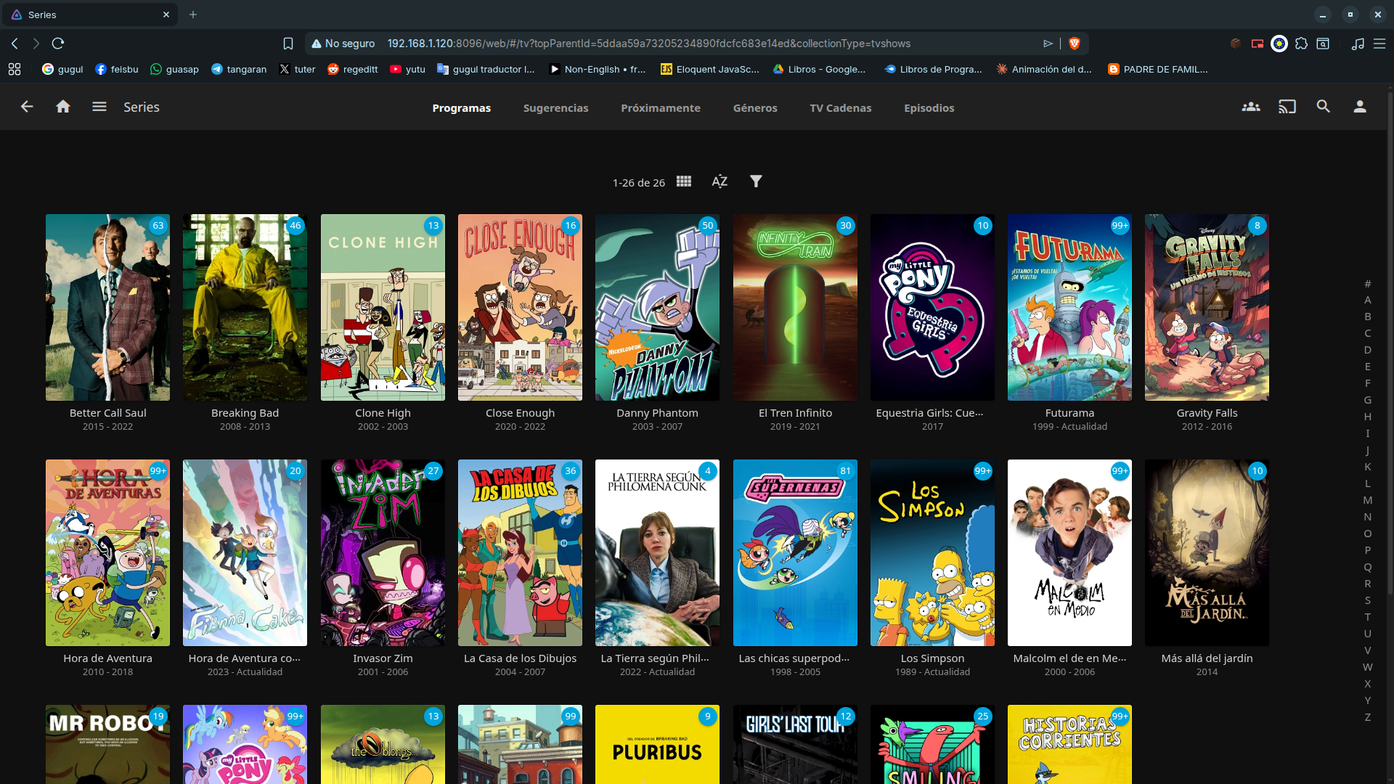Open the tuter bookmark

coord(297,69)
